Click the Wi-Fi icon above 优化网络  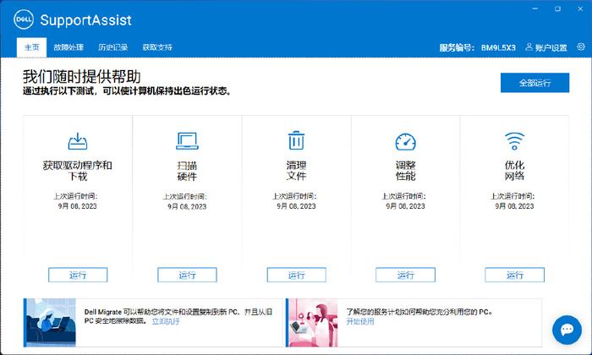pos(514,141)
